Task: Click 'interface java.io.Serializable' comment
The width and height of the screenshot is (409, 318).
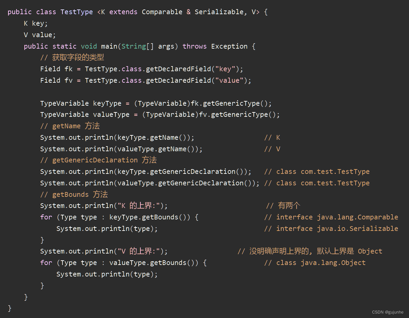Action: pyautogui.click(x=337, y=229)
